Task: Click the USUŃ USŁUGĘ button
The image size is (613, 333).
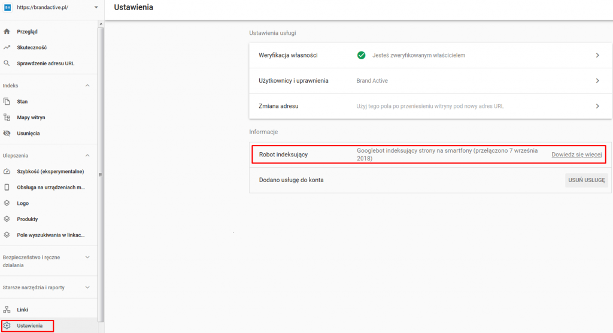Action: (586, 180)
